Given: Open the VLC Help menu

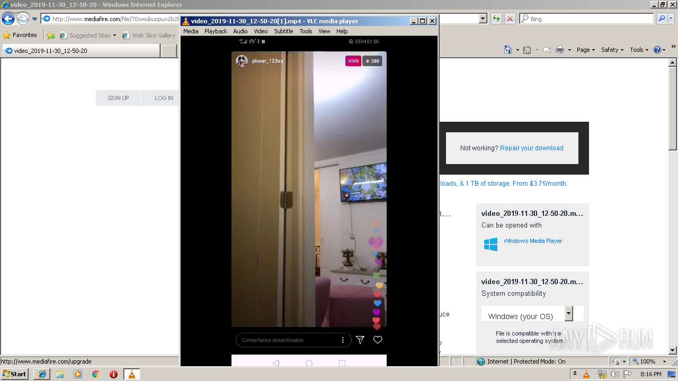Looking at the screenshot, I should click(342, 31).
